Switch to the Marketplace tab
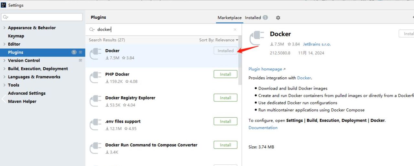Viewport: 414px width, 166px height. click(x=229, y=18)
